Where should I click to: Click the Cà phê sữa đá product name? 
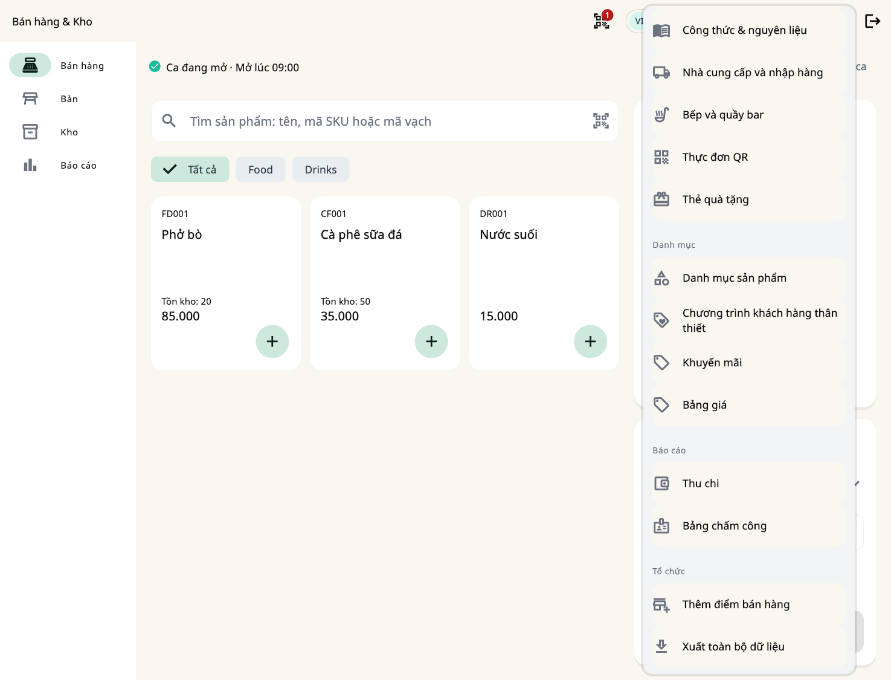[361, 235]
